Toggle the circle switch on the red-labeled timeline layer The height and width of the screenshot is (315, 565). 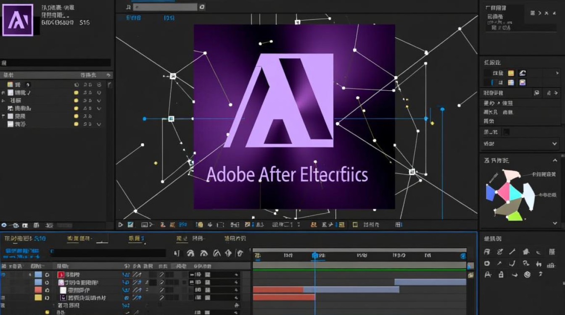(47, 290)
